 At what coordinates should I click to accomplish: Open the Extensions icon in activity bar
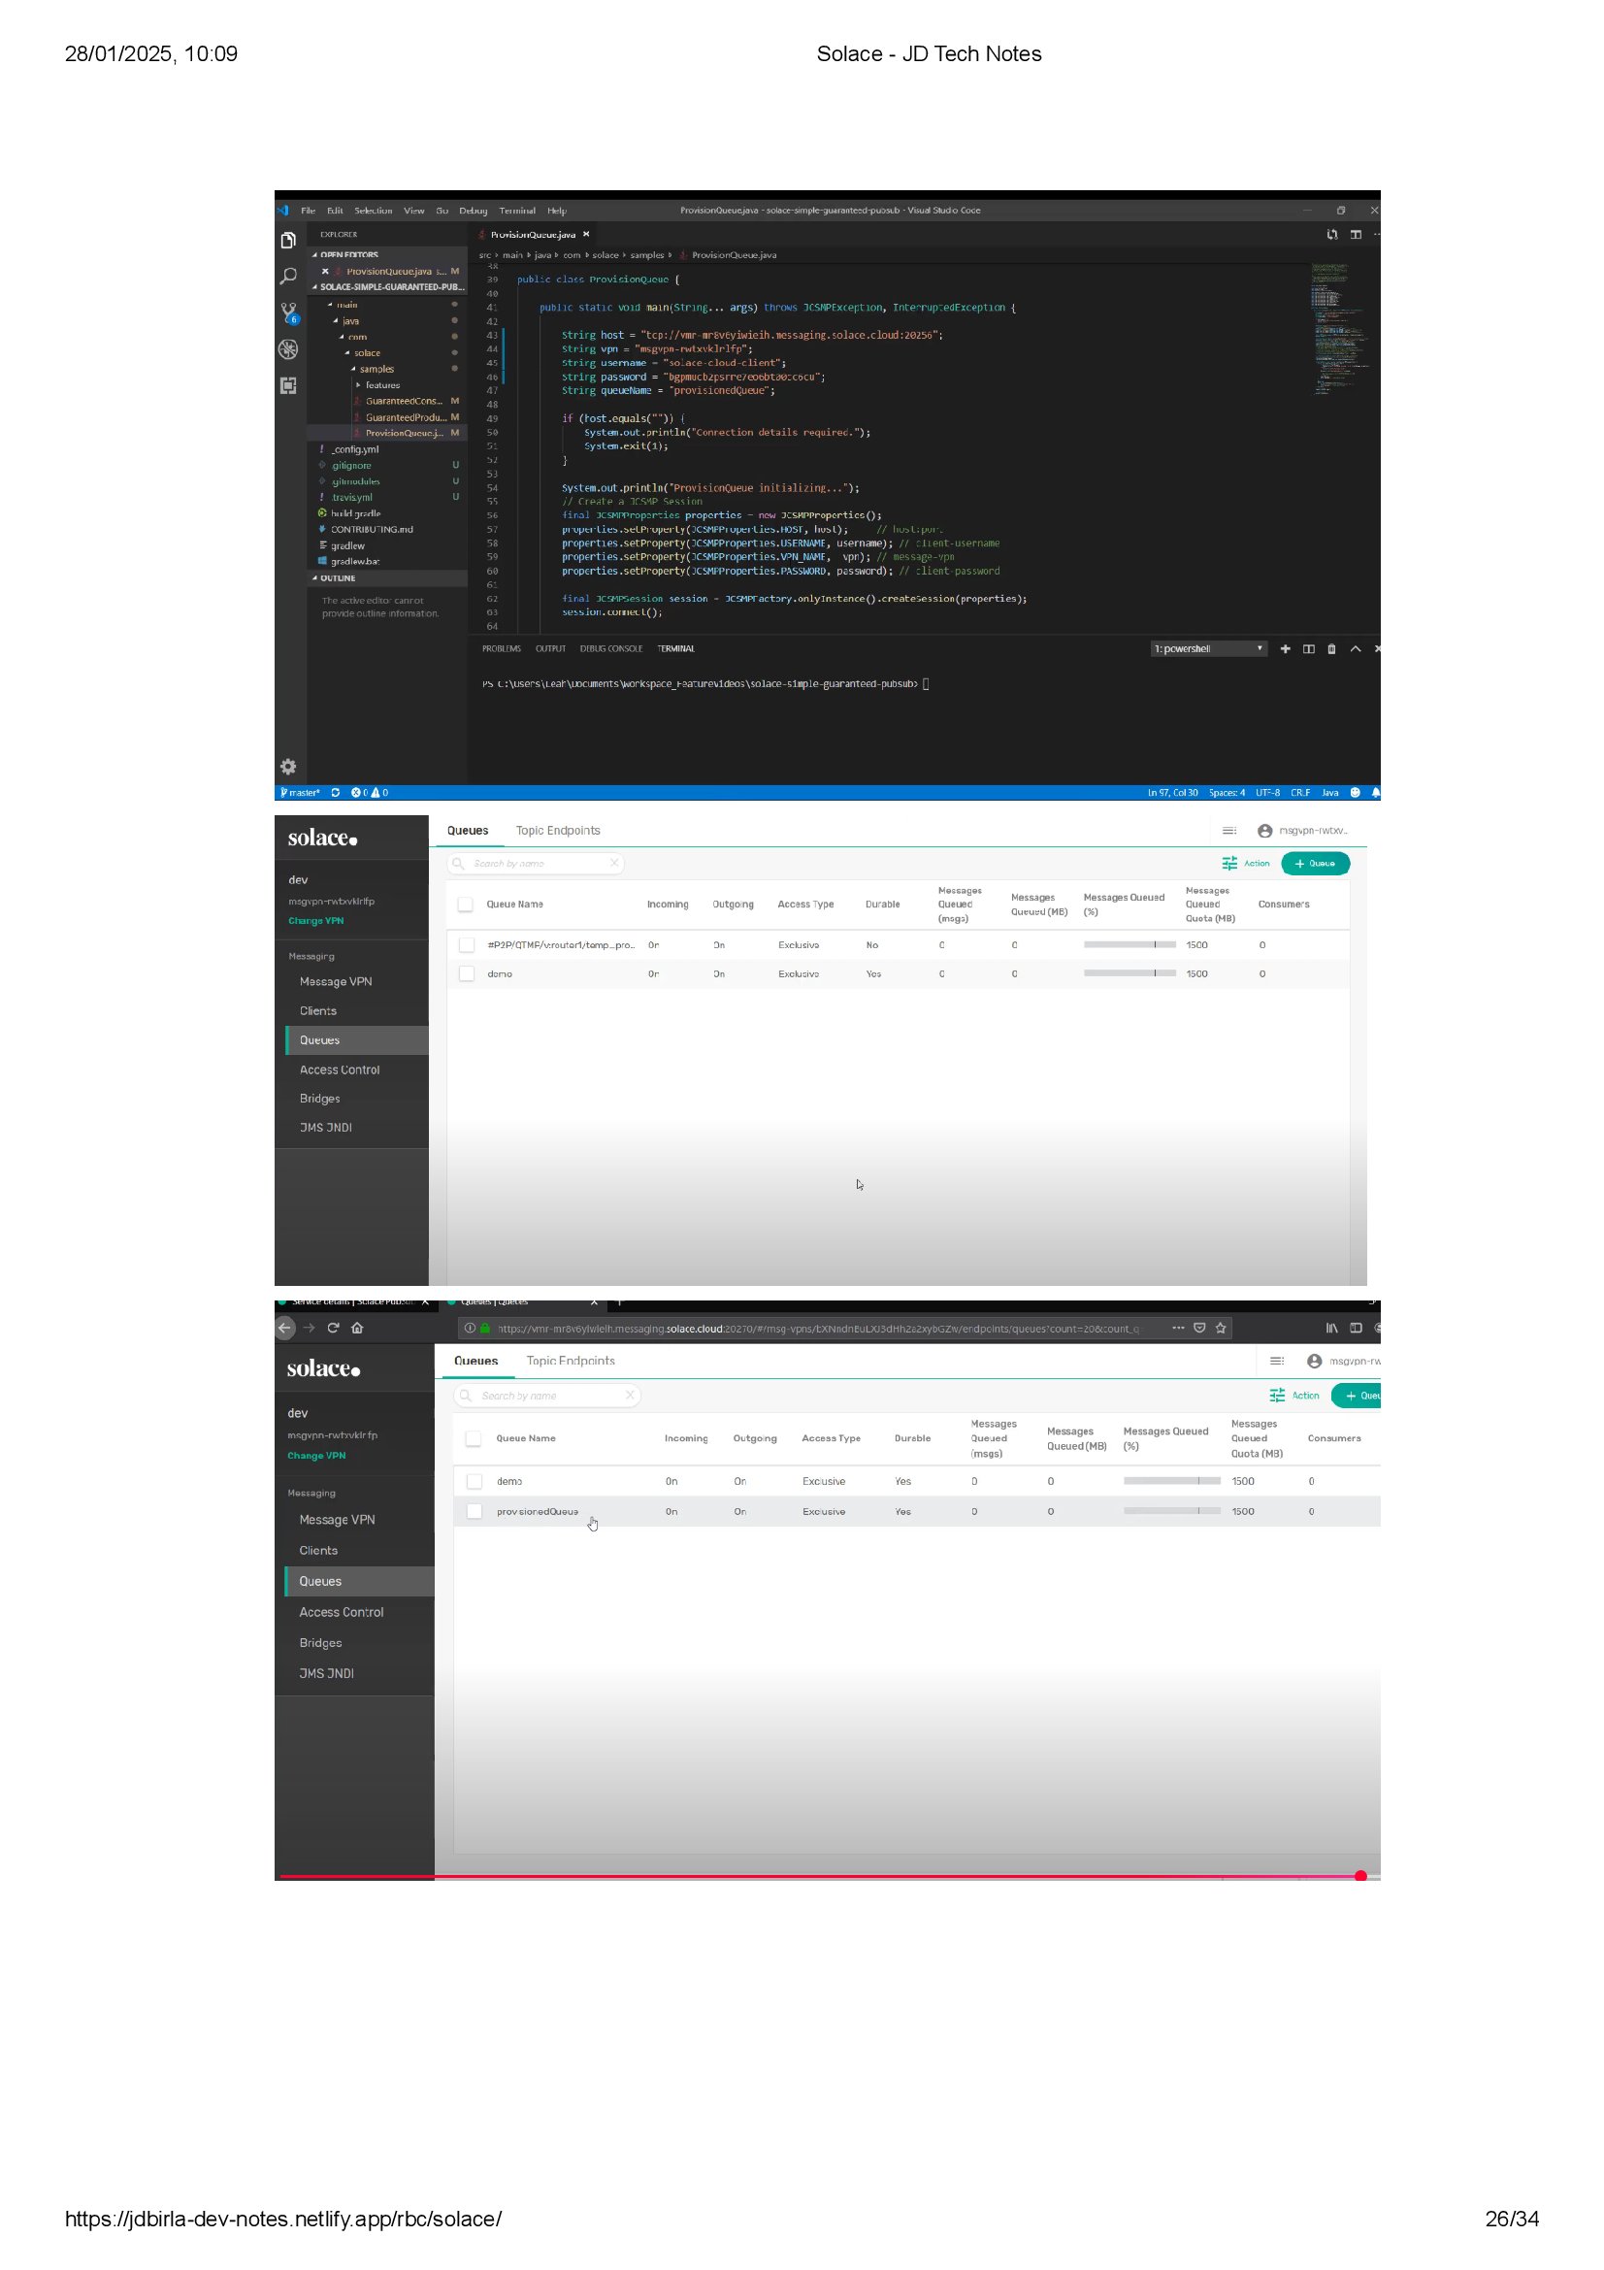[287, 385]
